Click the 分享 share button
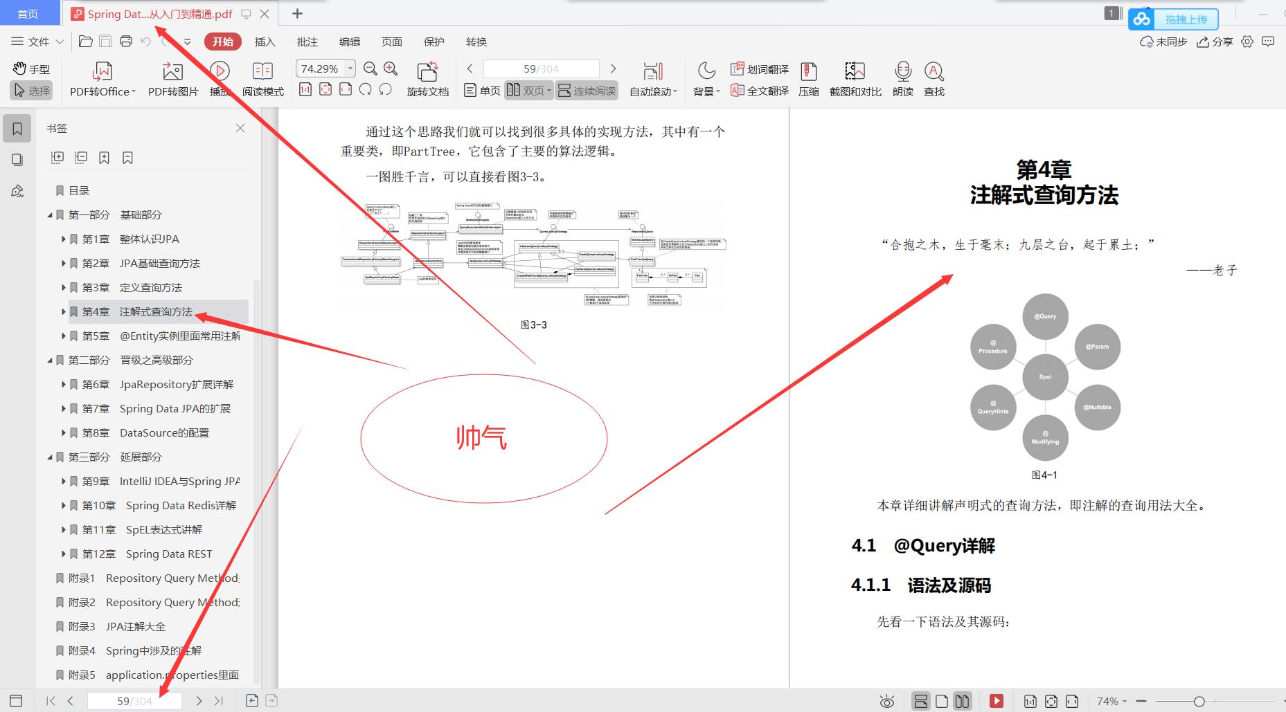The image size is (1286, 712). [x=1215, y=42]
